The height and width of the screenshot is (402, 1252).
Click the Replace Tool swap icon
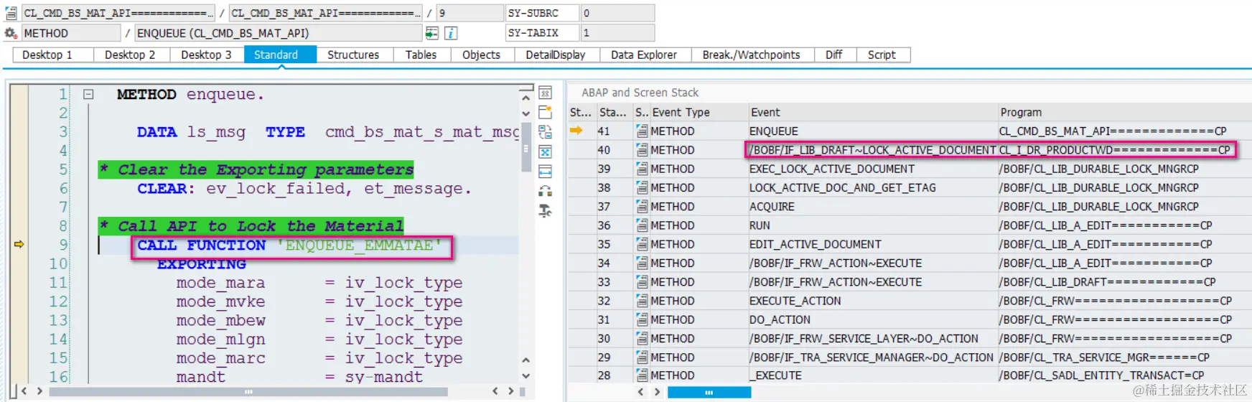(x=546, y=132)
